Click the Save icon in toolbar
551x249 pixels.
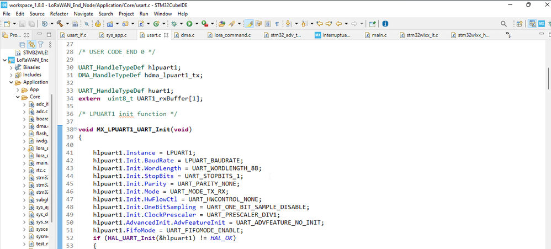[x=22, y=24]
